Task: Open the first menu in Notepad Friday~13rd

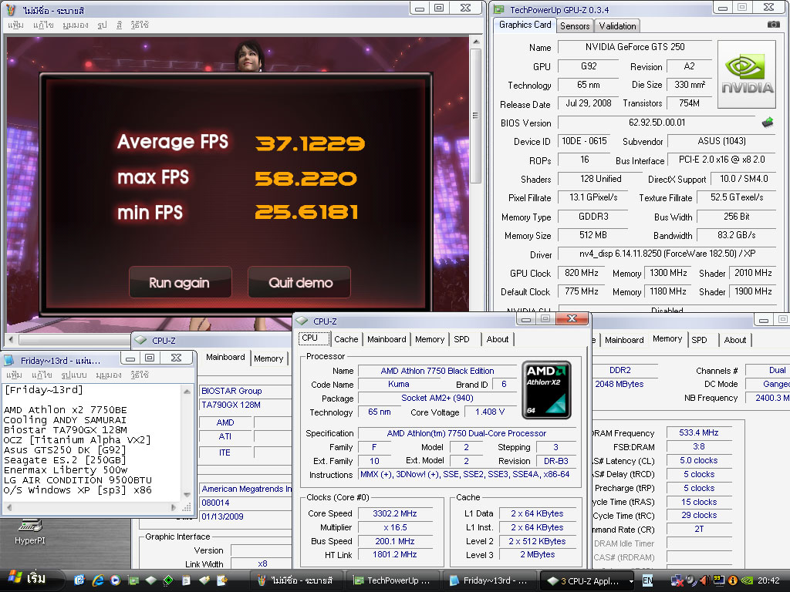Action: pyautogui.click(x=14, y=375)
